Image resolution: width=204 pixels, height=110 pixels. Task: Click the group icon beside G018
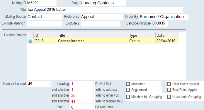[30, 41]
